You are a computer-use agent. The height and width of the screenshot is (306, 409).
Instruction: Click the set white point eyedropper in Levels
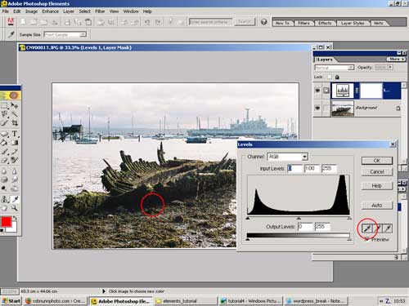(388, 228)
